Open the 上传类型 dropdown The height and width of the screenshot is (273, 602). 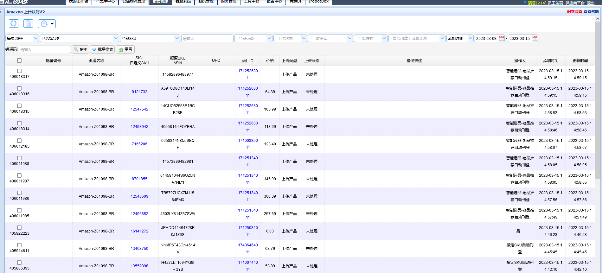pyautogui.click(x=330, y=38)
